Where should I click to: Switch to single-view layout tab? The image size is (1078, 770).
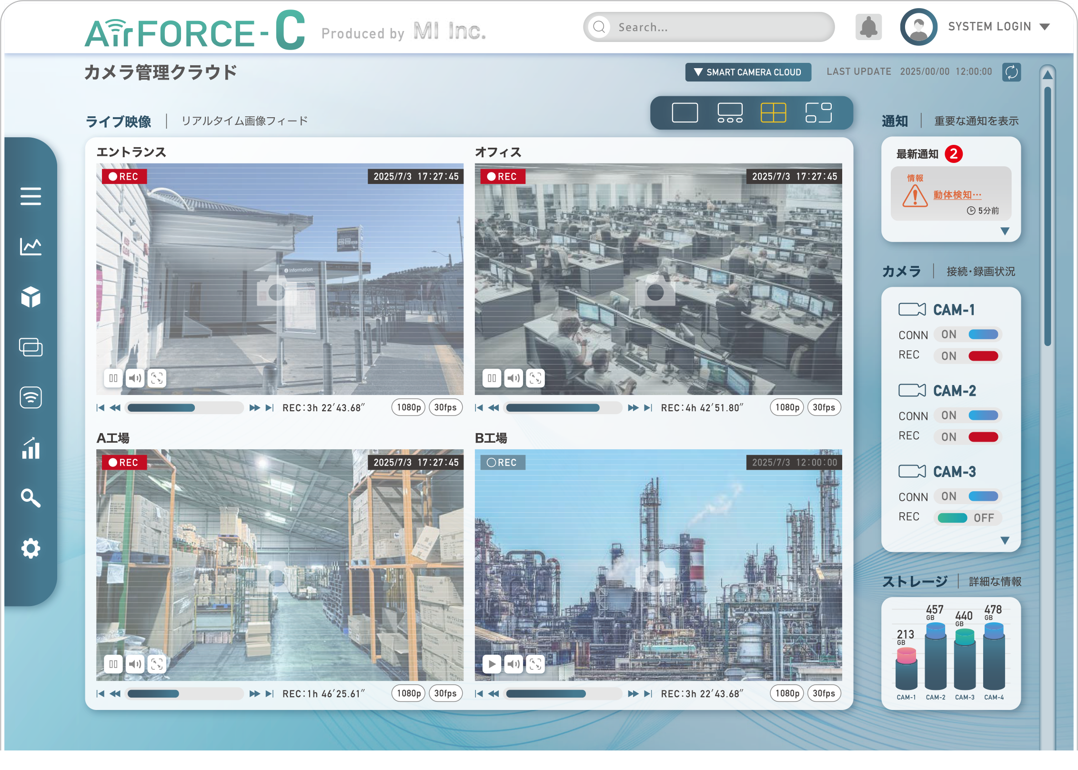coord(685,113)
